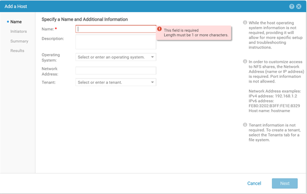Viewport: 307px width, 194px height.
Task: Click into the Description text area
Action: 116,42
